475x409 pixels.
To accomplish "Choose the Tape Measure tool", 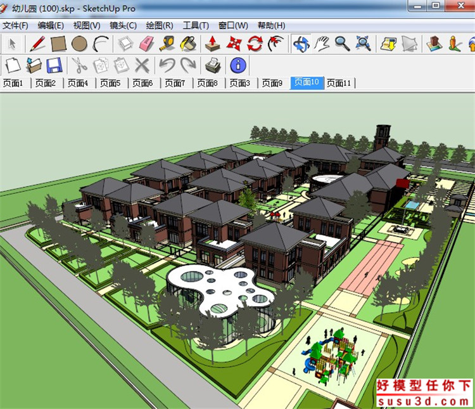I will click(x=167, y=44).
